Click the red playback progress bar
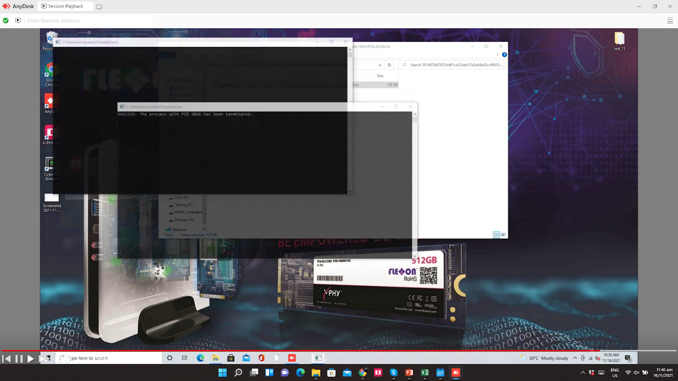This screenshot has width=678, height=381. (297, 351)
